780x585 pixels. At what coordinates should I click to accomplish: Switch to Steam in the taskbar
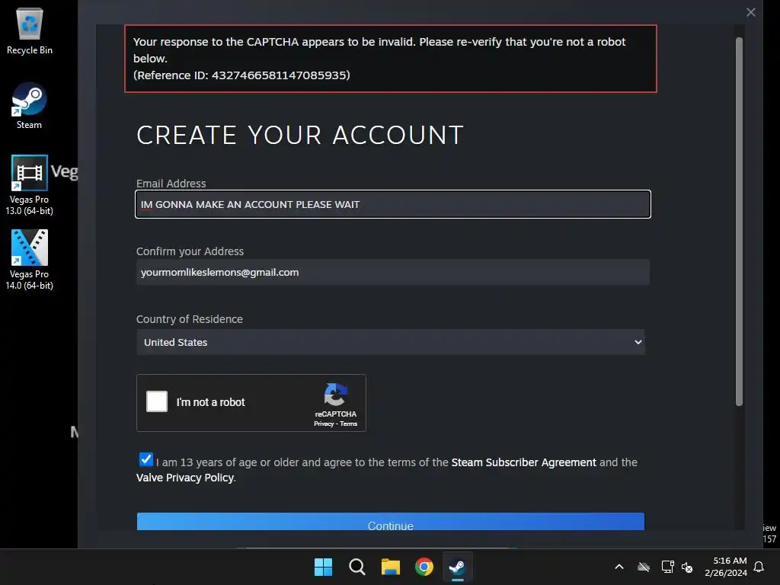458,567
